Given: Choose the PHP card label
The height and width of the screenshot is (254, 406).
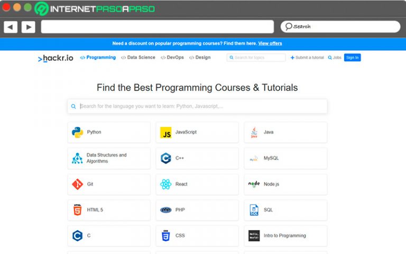Looking at the screenshot, I should pyautogui.click(x=180, y=210).
